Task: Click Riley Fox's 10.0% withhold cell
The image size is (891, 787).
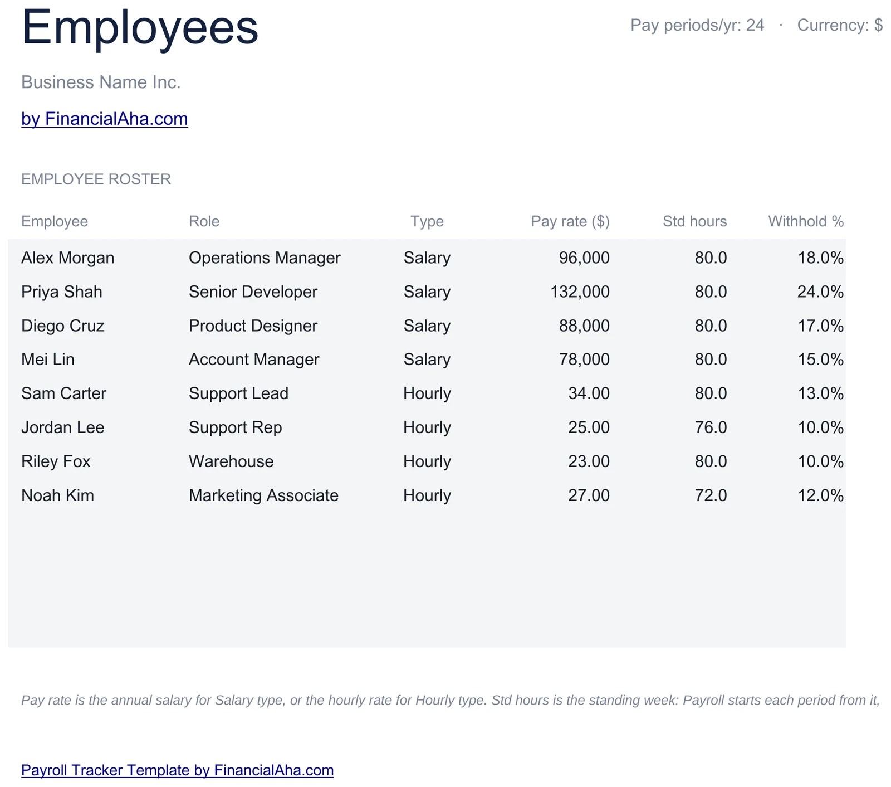Action: pos(821,461)
